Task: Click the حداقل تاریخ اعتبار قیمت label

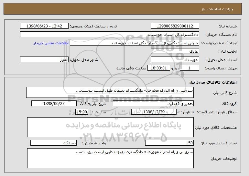Action: [217, 112]
